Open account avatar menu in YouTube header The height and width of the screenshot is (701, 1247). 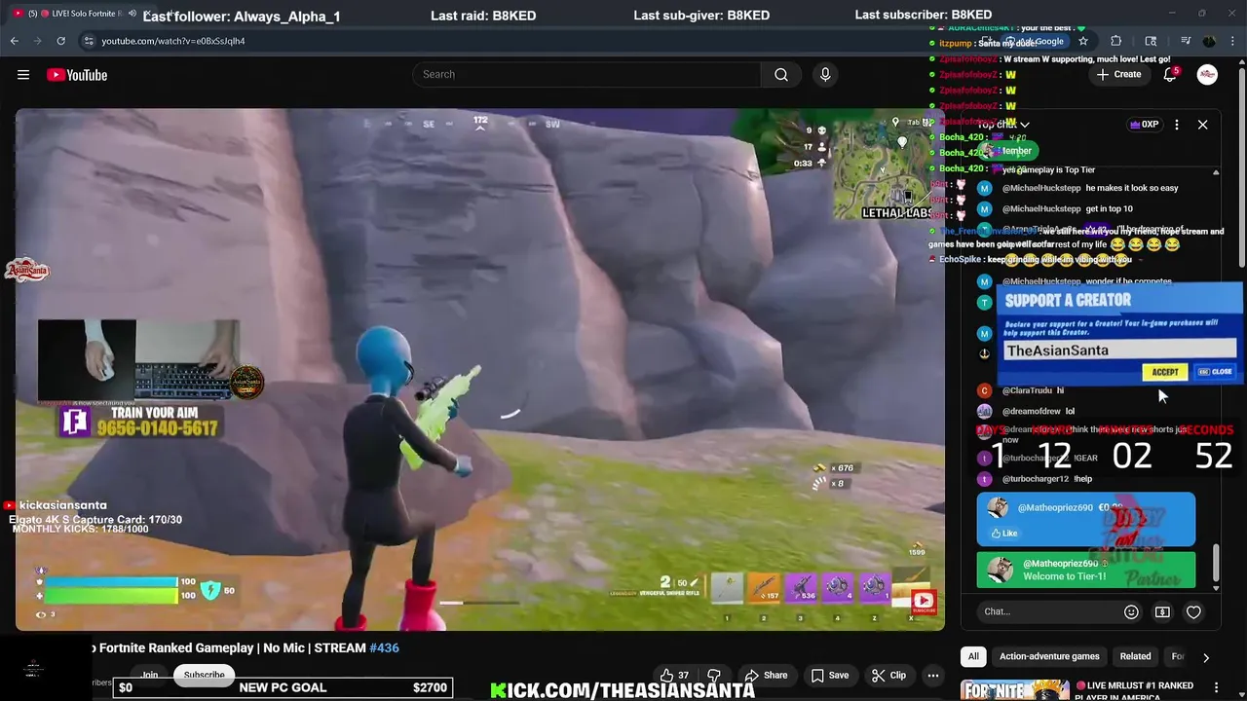[1207, 75]
